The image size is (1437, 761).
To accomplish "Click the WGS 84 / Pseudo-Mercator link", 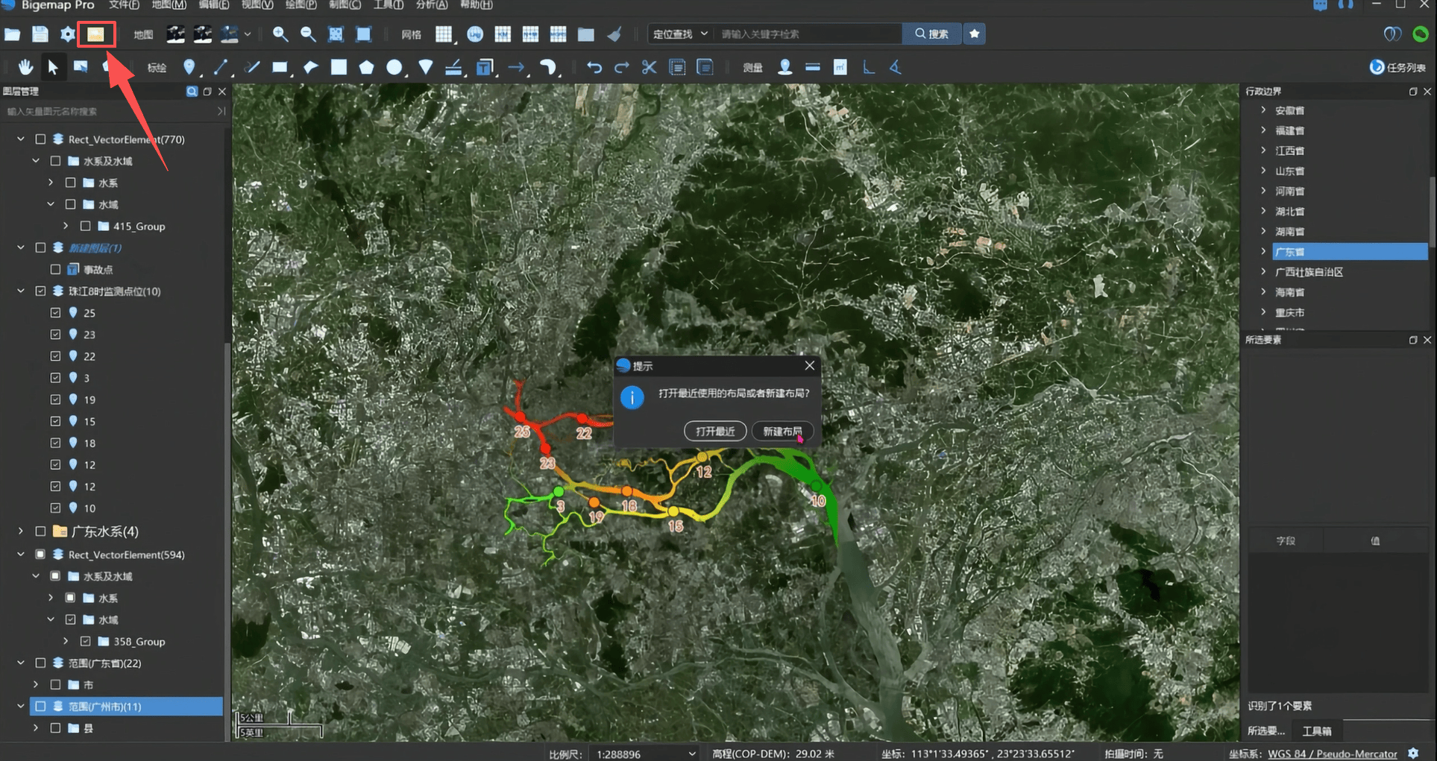I will tap(1333, 754).
